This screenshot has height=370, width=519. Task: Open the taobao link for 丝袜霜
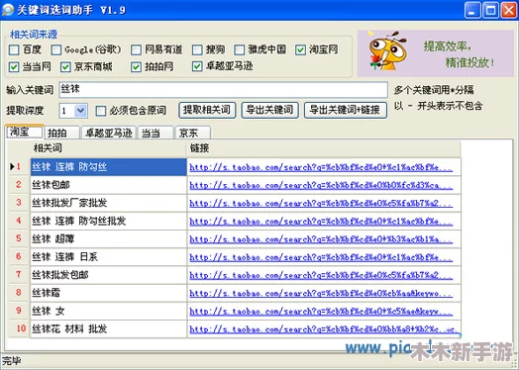click(x=321, y=293)
